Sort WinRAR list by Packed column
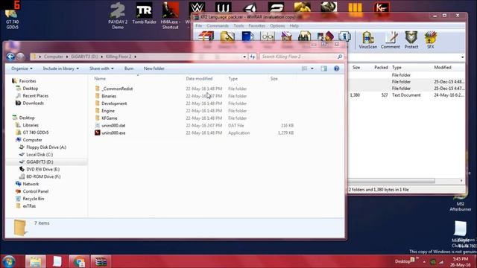This screenshot has width=477, height=268. [381, 68]
